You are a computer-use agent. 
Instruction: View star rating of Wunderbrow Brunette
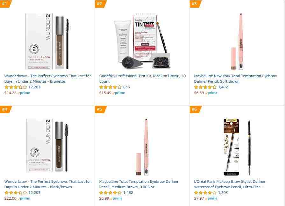(x=16, y=87)
